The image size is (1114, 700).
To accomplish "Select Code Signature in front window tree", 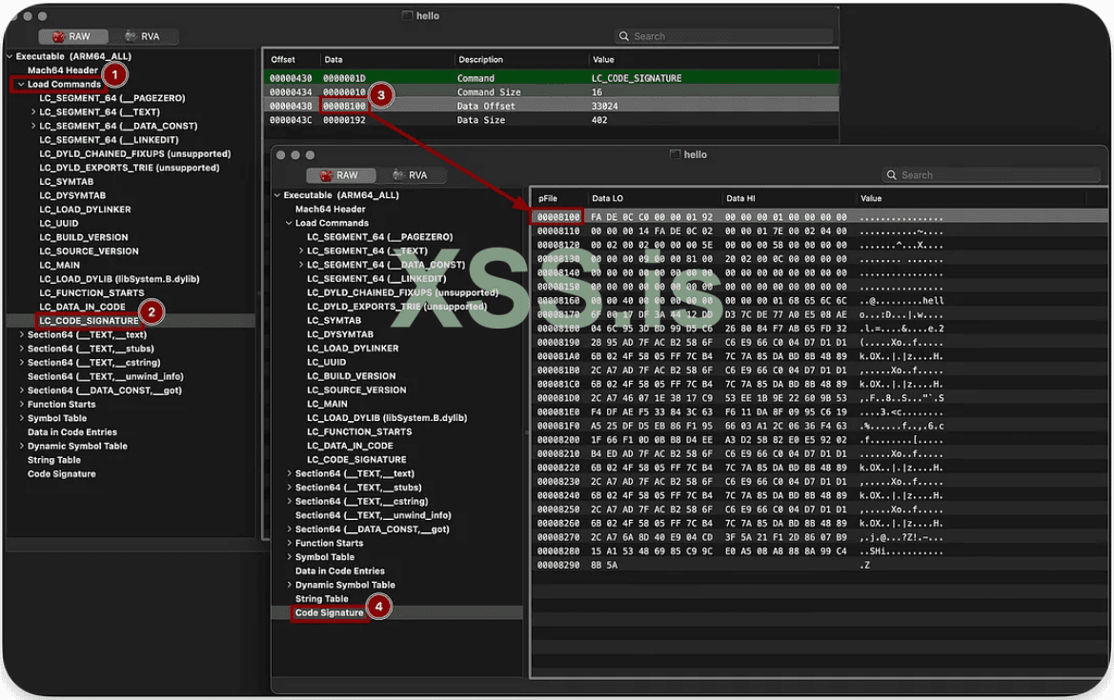I will click(x=329, y=612).
